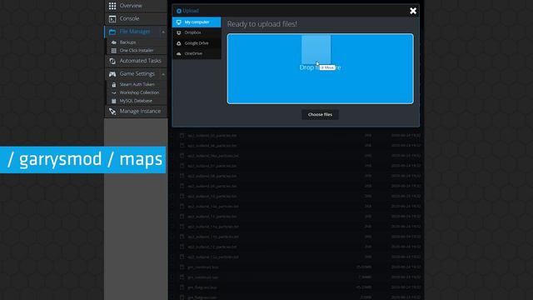Collapse the File Manager submenu arrow
The image size is (533, 300).
[x=163, y=32]
